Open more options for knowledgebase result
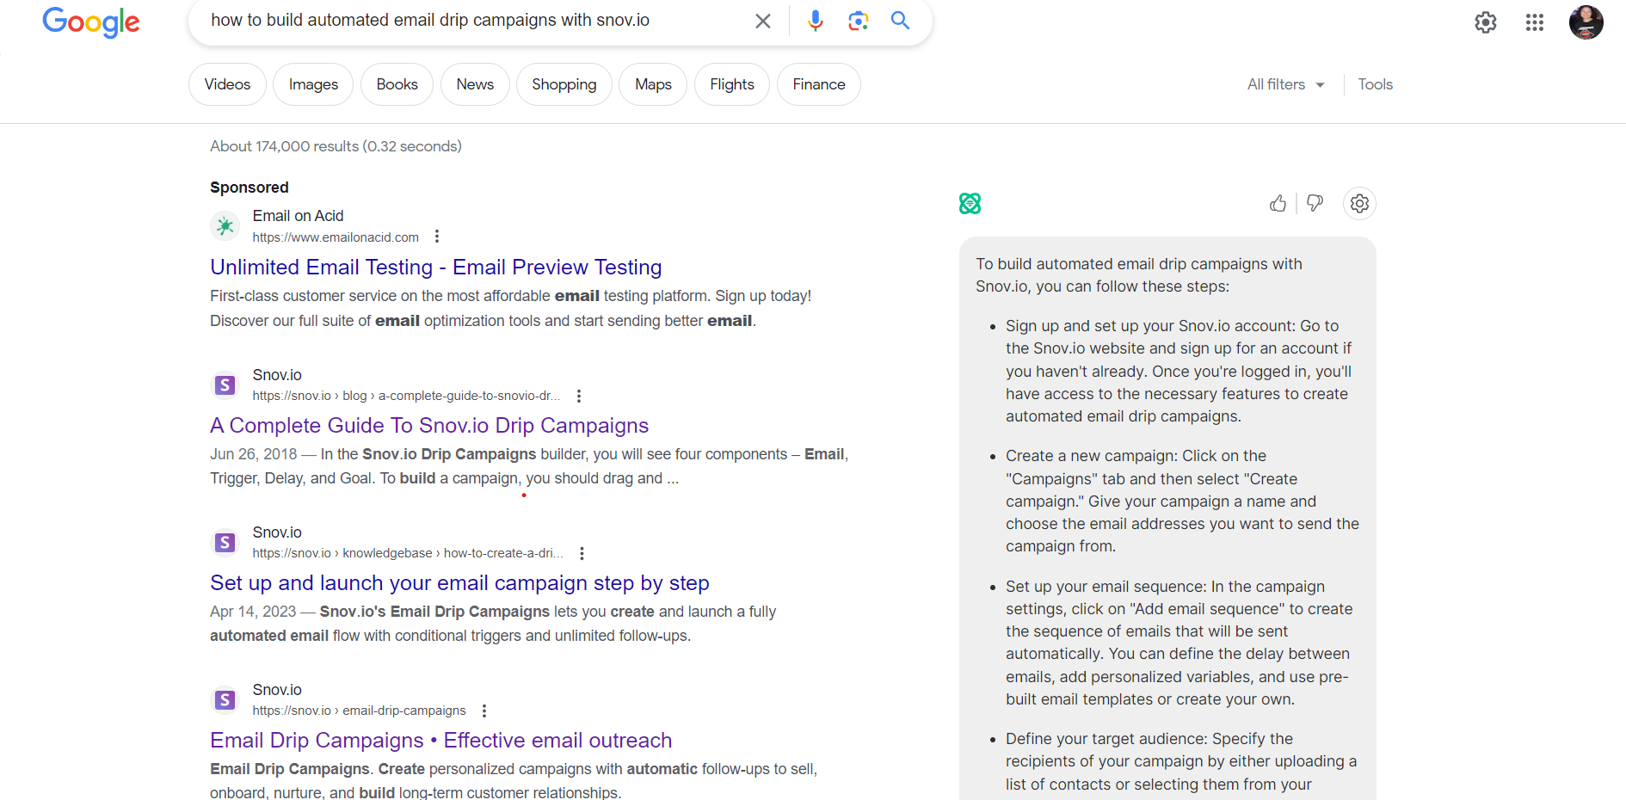 [x=582, y=553]
